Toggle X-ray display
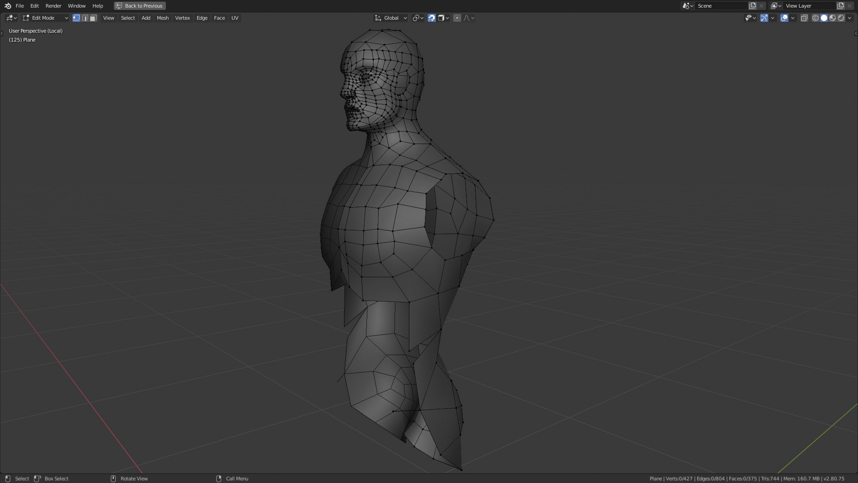858x483 pixels. tap(804, 18)
